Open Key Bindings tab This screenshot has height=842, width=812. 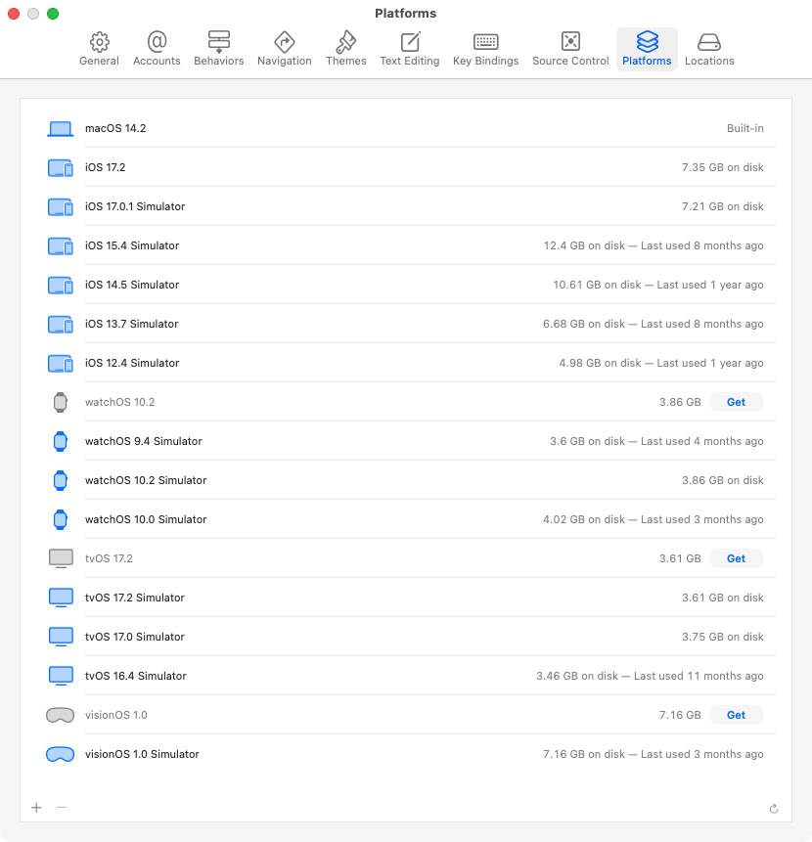point(485,49)
